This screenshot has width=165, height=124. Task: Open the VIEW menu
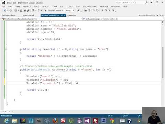click(18, 7)
